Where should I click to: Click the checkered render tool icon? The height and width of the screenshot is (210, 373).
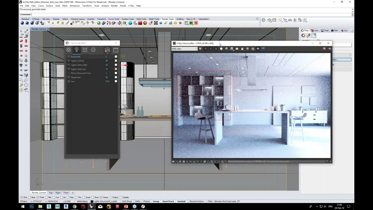(156, 23)
